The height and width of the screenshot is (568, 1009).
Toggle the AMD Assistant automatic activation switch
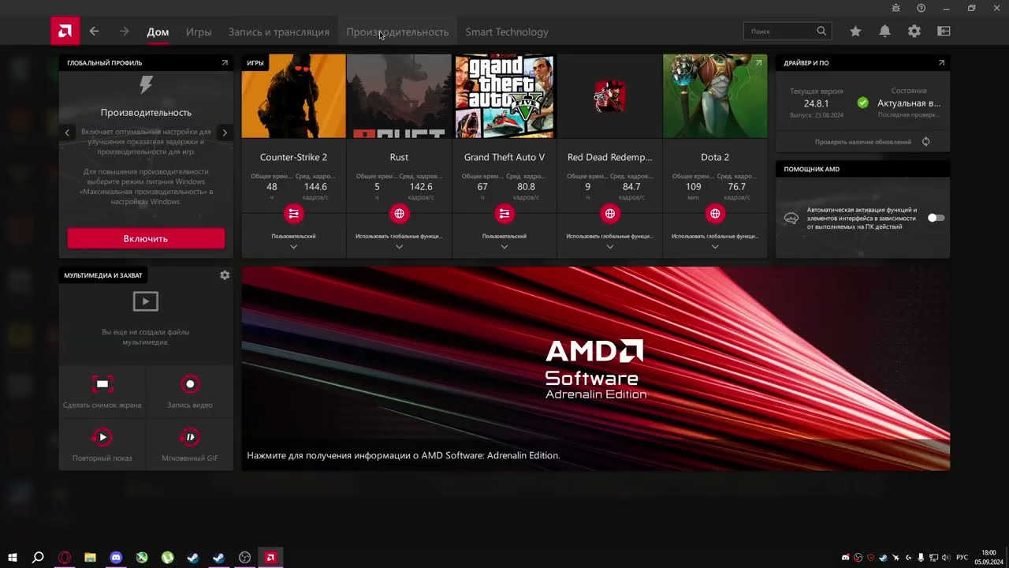936,218
